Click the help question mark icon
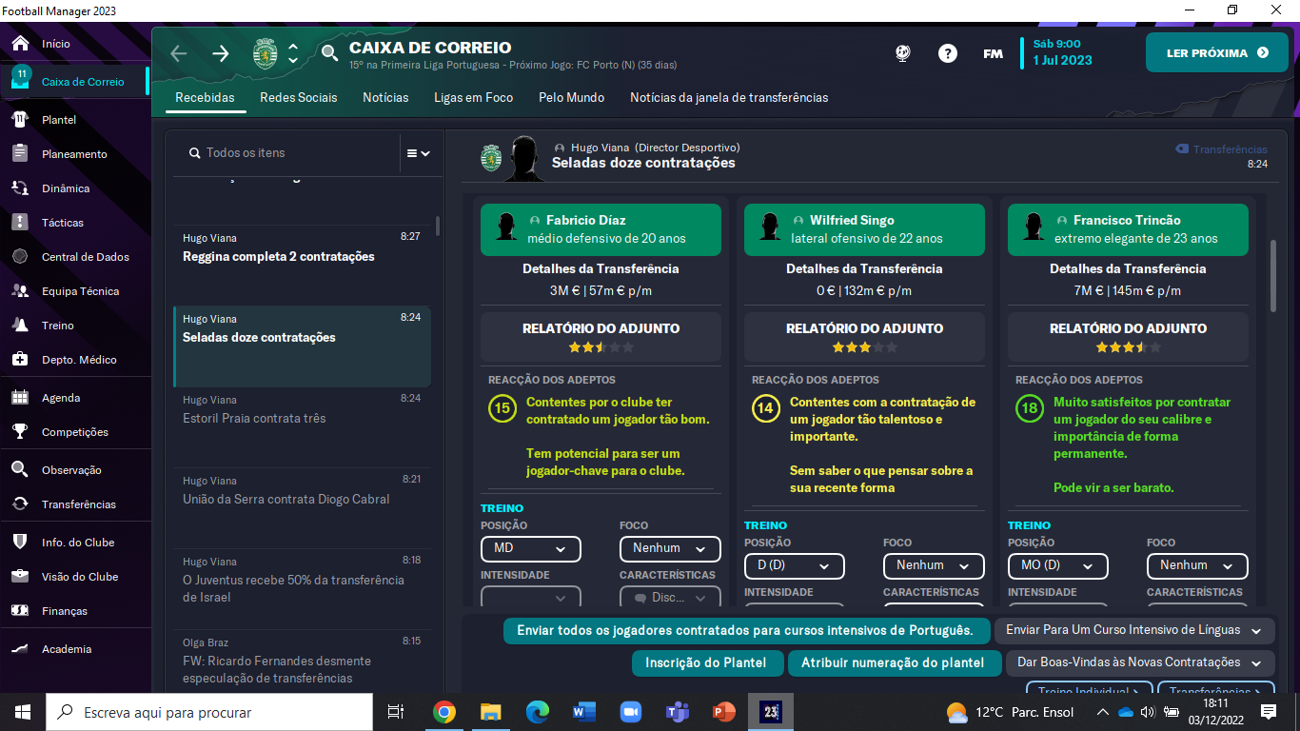 (948, 53)
